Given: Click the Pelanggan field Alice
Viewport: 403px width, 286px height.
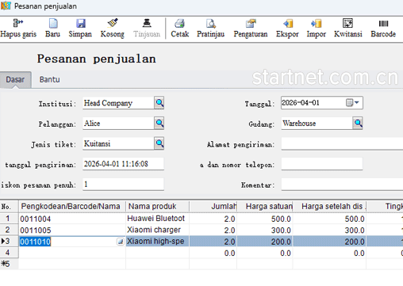Looking at the screenshot, I should 118,124.
